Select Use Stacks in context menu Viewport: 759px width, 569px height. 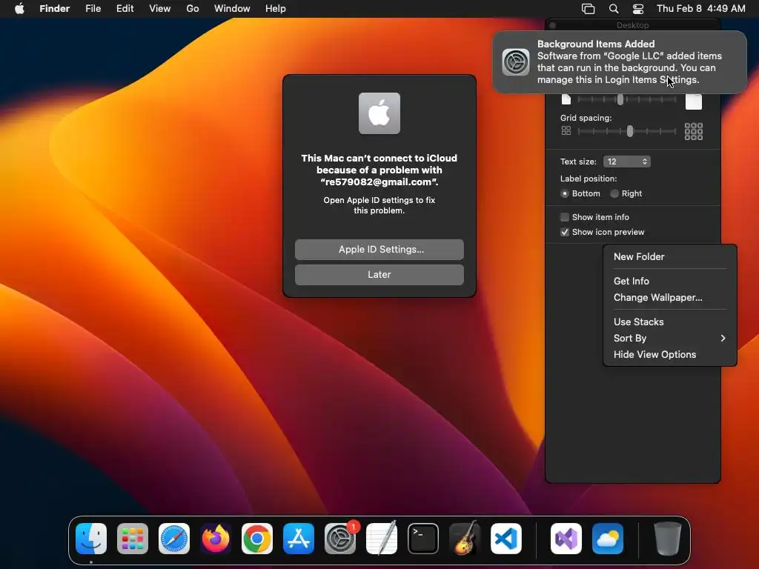(x=670, y=322)
